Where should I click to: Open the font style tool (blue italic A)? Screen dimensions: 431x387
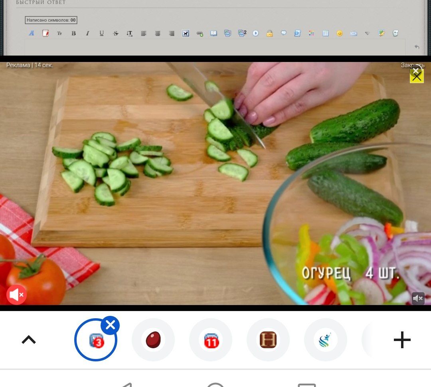coord(32,33)
